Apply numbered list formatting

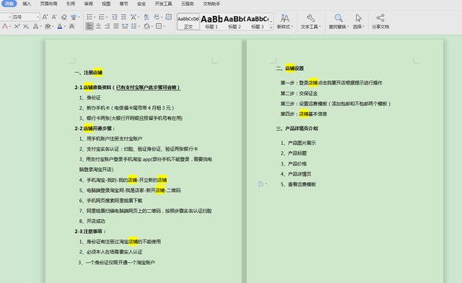click(101, 17)
